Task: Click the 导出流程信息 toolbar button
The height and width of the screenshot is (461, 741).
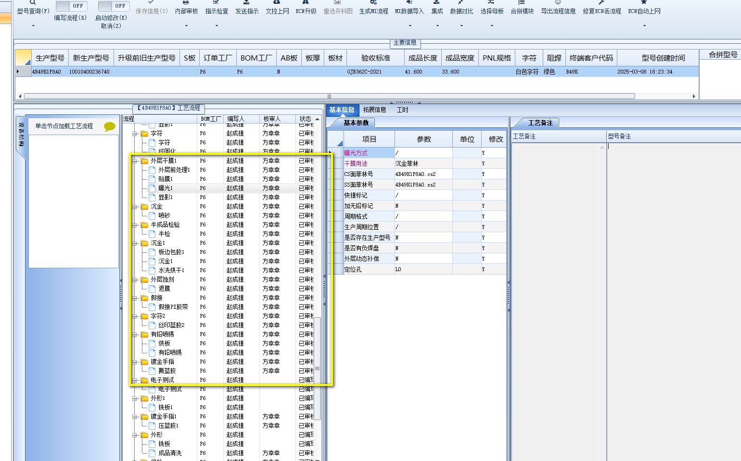Action: tap(558, 8)
